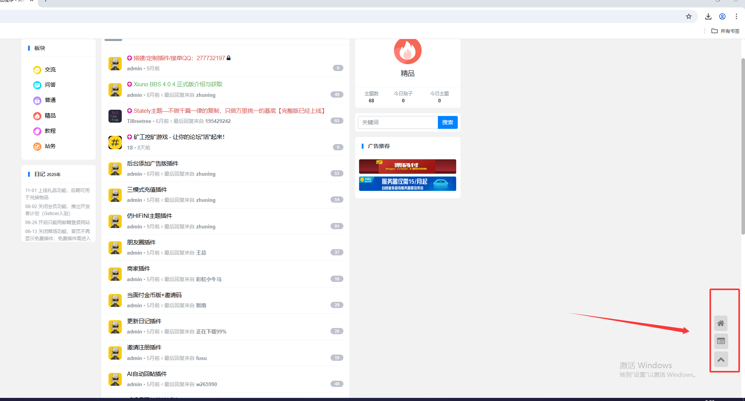
Task: Open the 精品 board category
Action: (x=50, y=116)
